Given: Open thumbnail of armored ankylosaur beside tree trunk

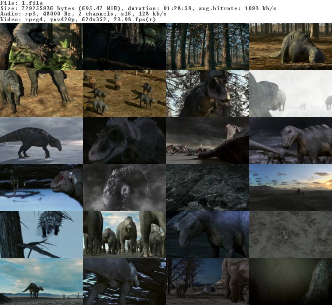Looking at the screenshot, I should click(41, 235).
